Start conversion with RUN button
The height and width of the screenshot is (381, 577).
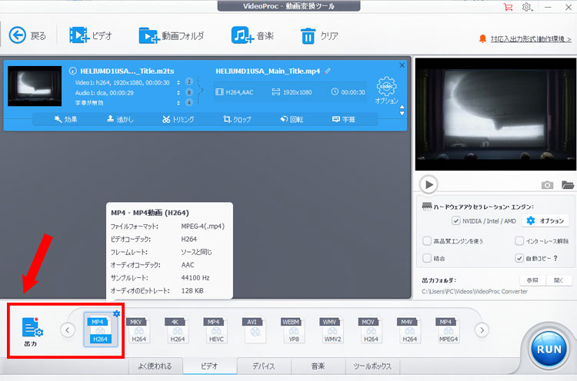549,349
